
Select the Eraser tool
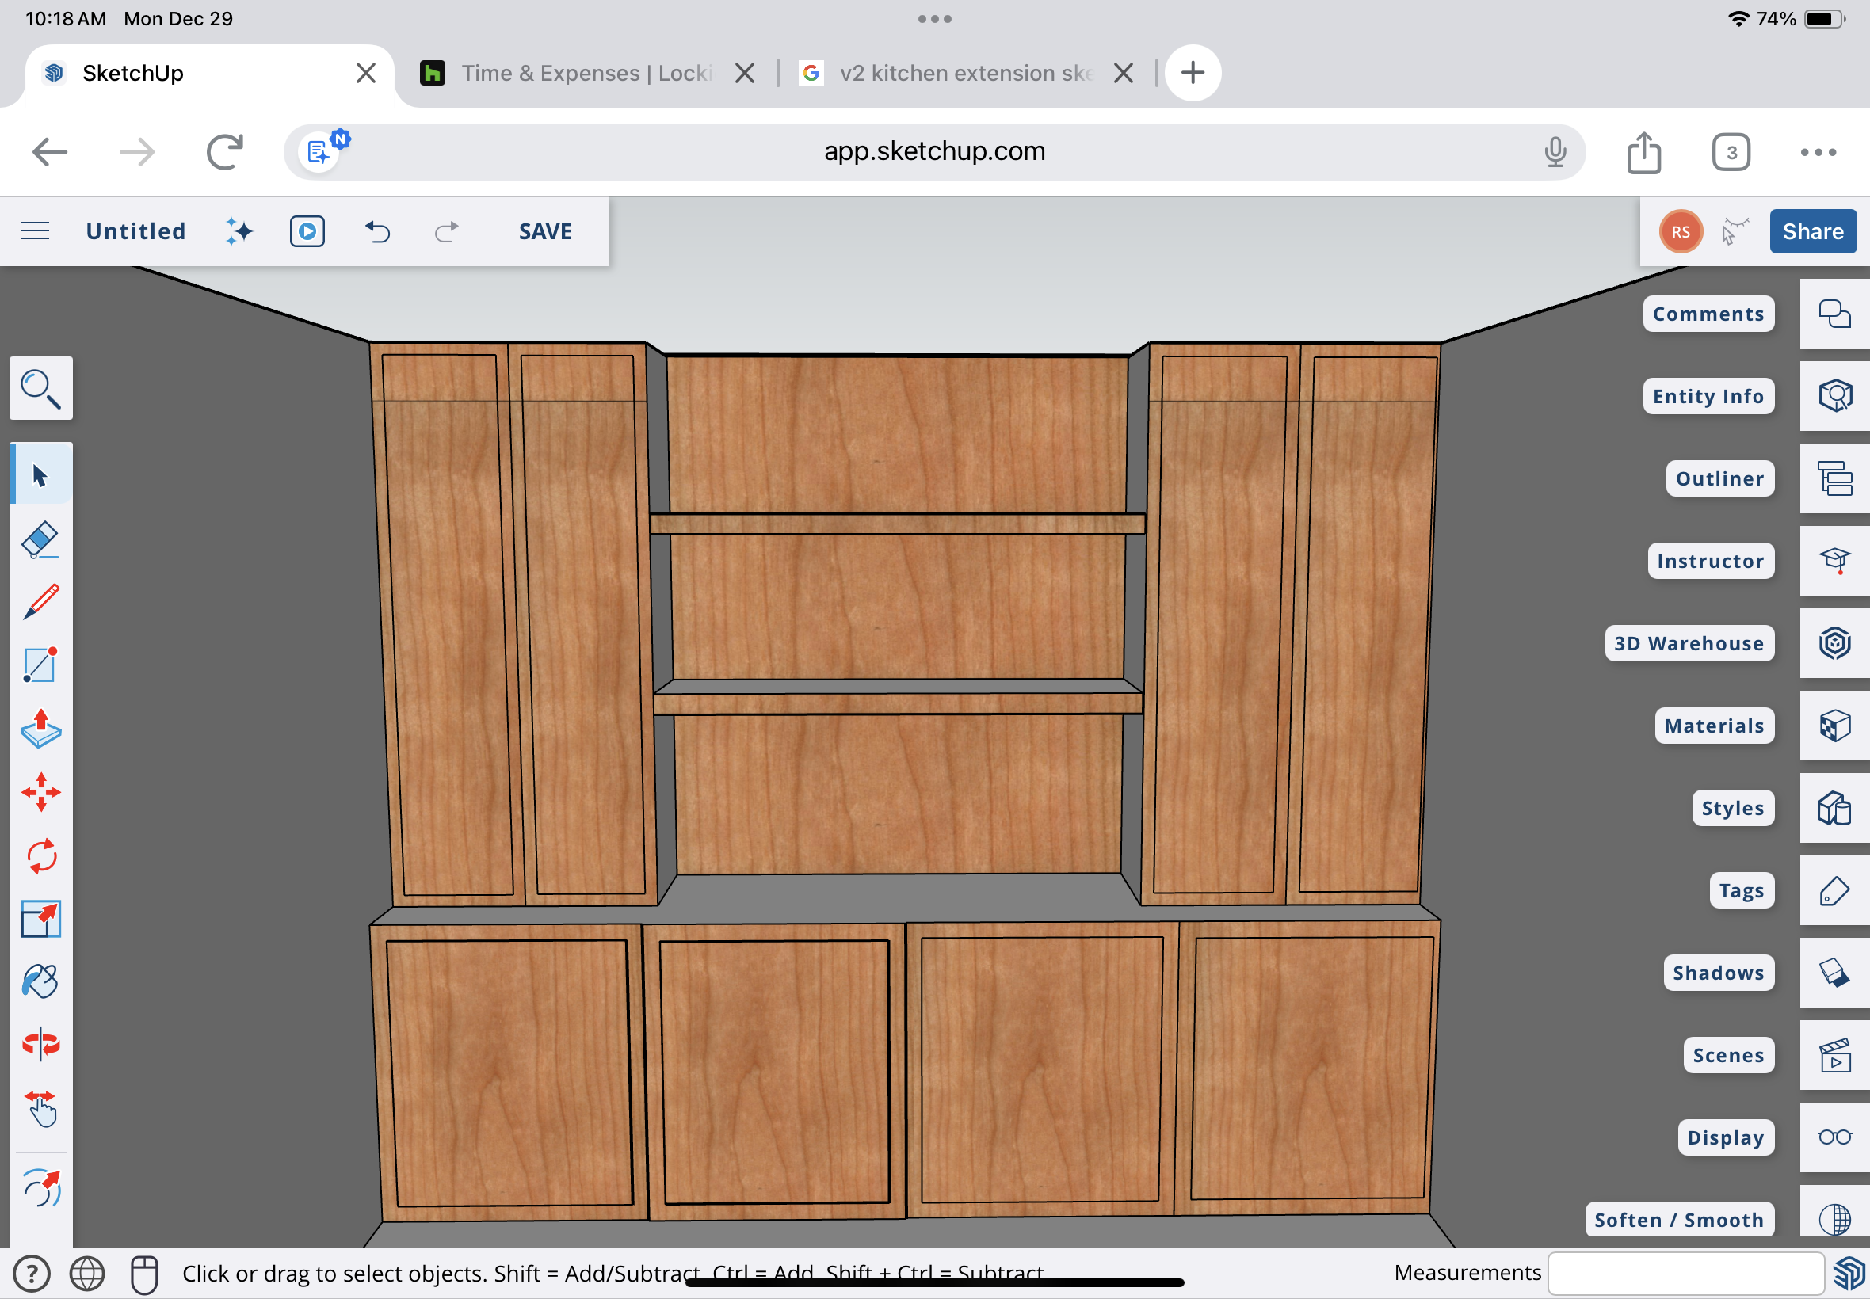(x=40, y=539)
